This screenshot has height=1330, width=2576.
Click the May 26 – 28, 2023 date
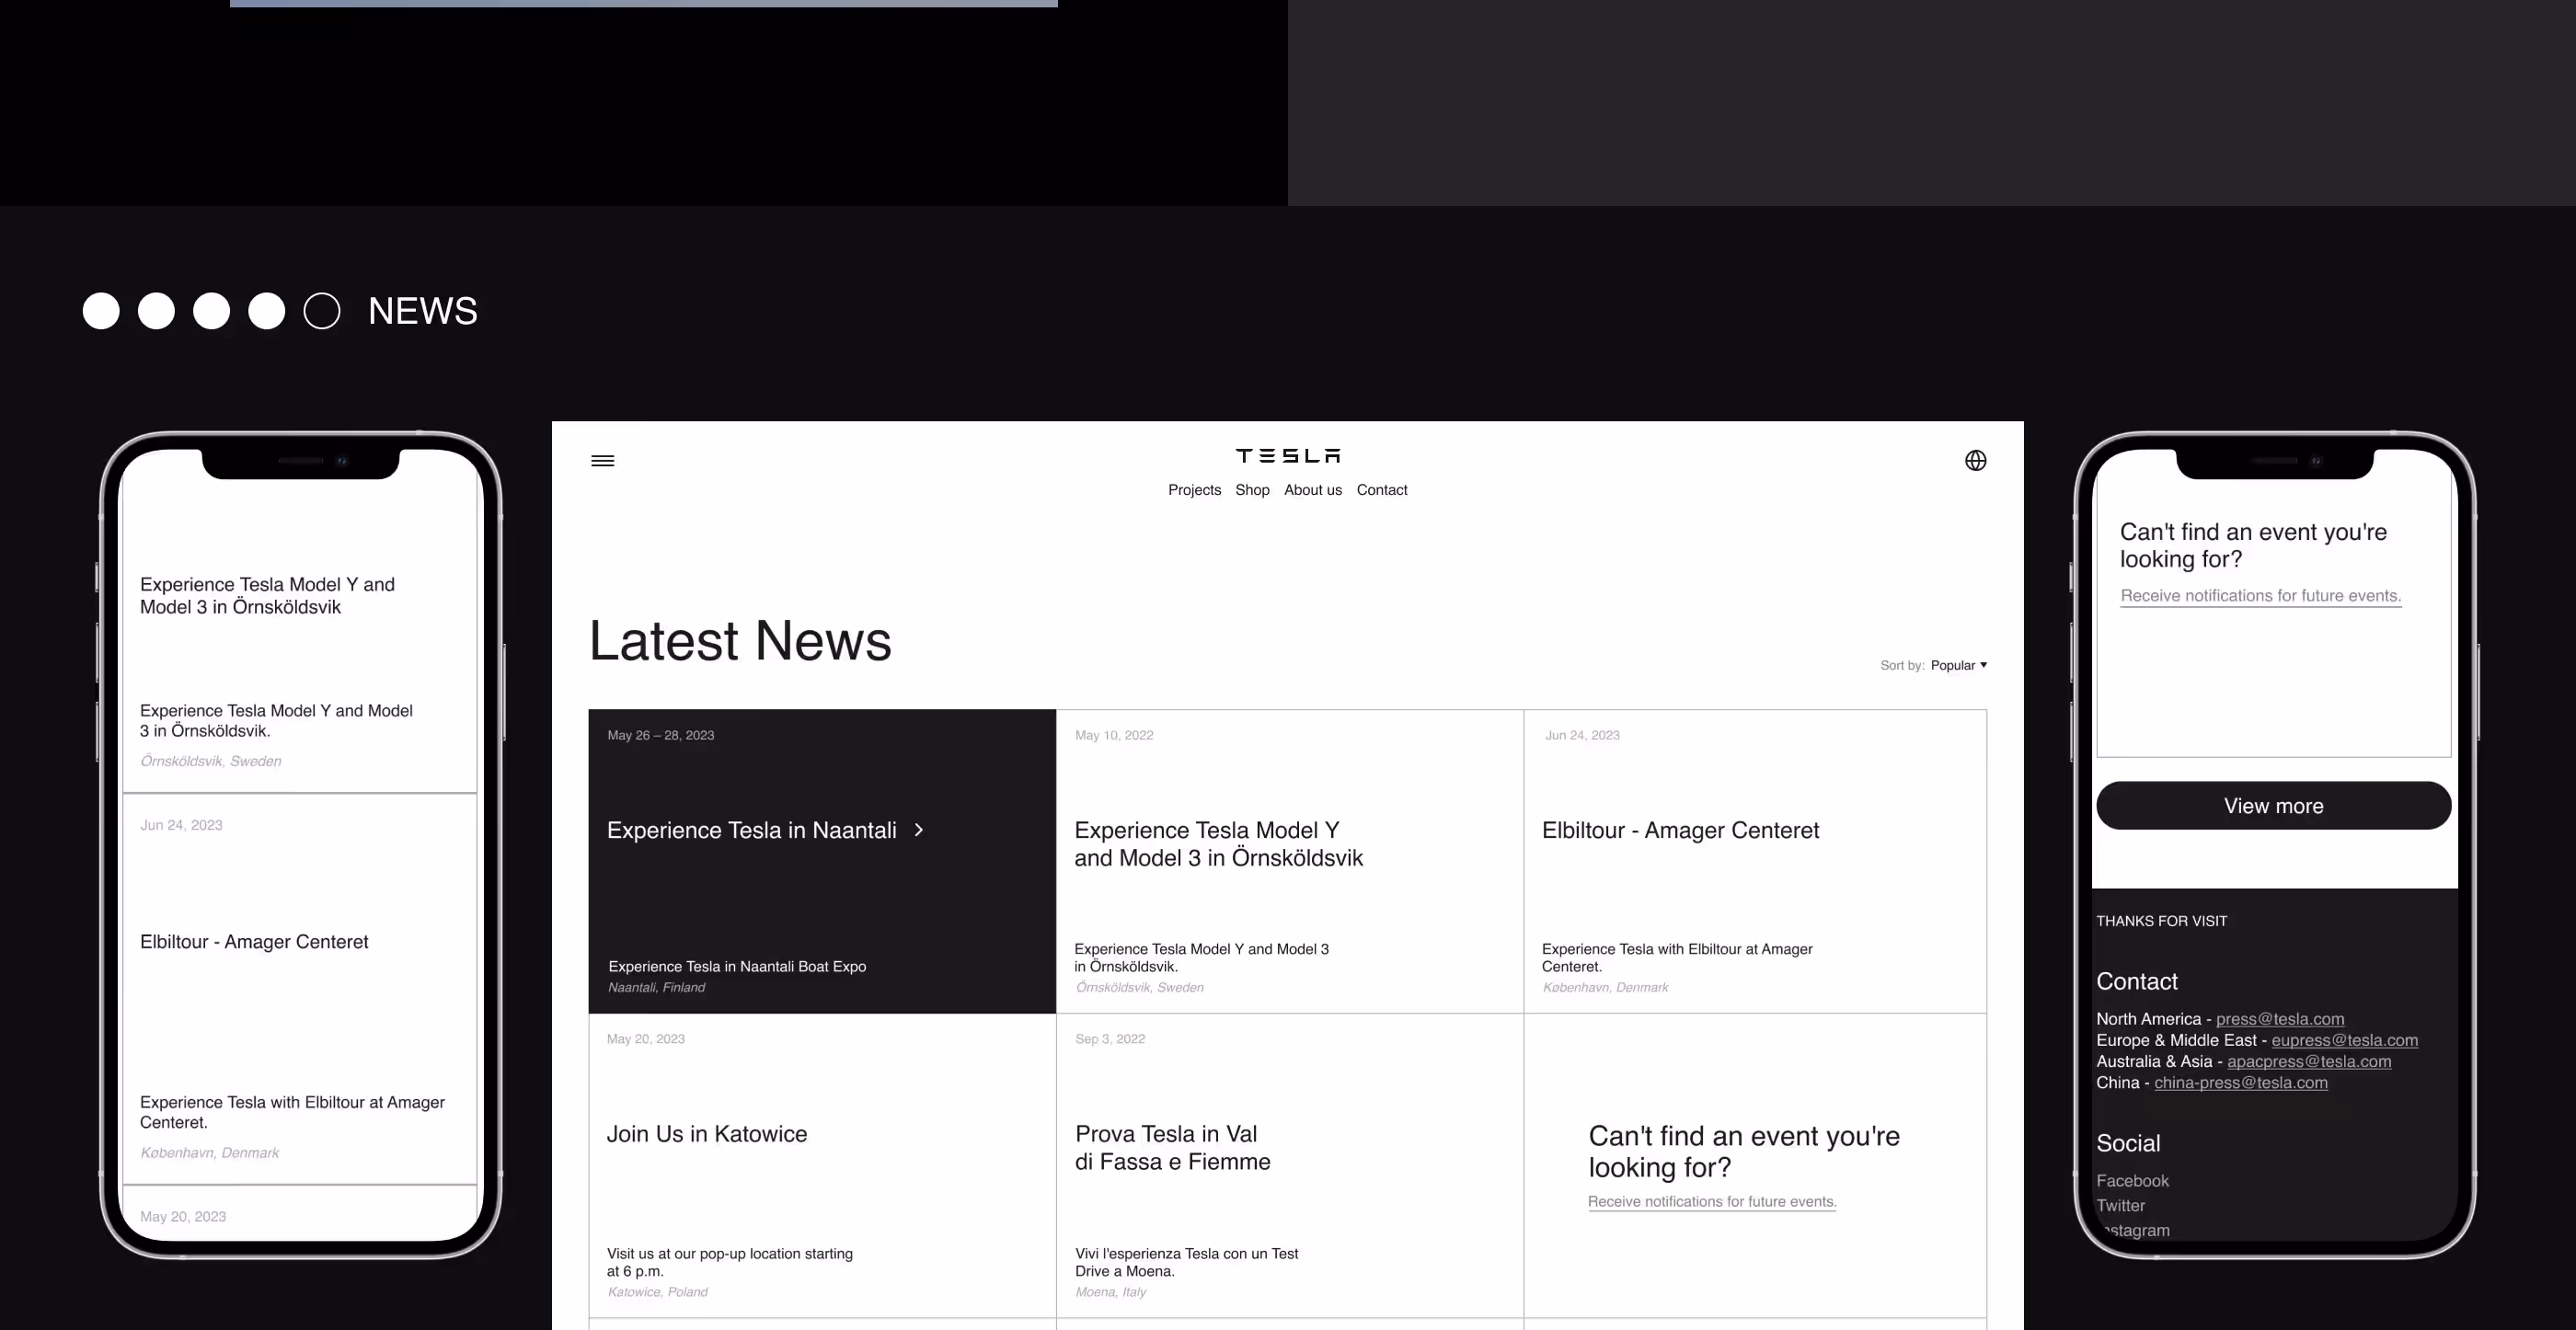[x=661, y=735]
